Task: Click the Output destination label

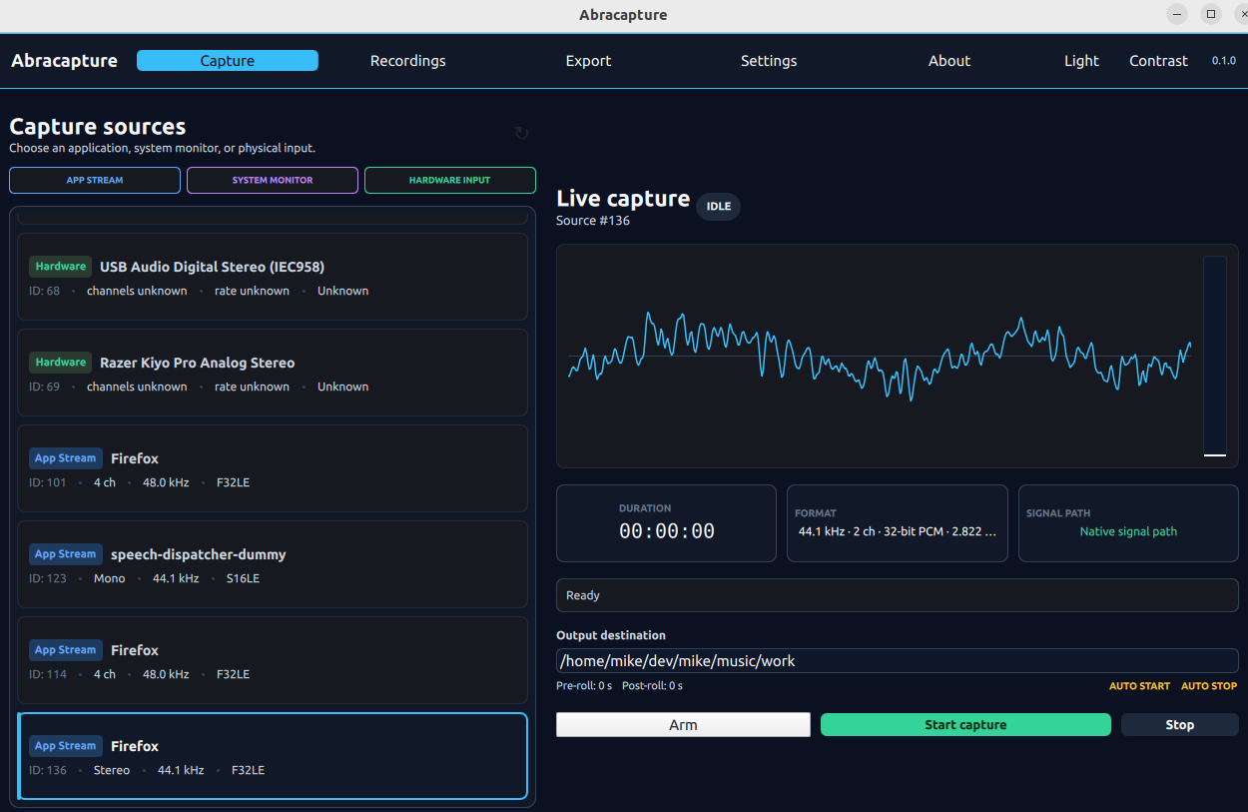Action: 611,635
